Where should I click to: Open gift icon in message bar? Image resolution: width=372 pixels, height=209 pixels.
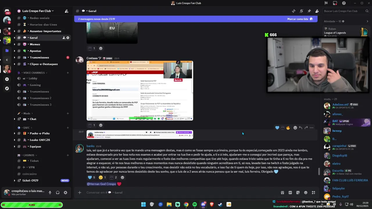pyautogui.click(x=282, y=192)
